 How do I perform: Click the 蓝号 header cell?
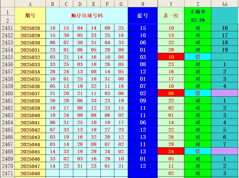pyautogui.click(x=143, y=16)
